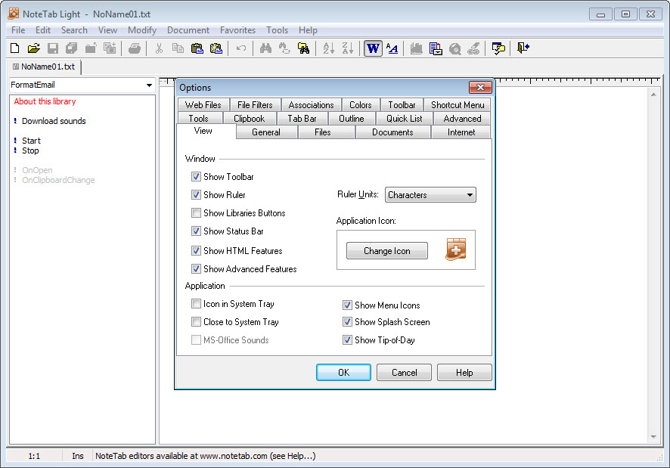This screenshot has height=468, width=670.
Task: Select the NoteName01.txt document tab
Action: coord(44,67)
